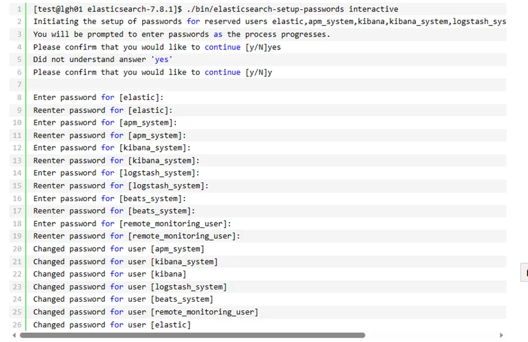Click 'Reenter password for [elastic]:' line
The height and width of the screenshot is (342, 528).
[x=103, y=110]
